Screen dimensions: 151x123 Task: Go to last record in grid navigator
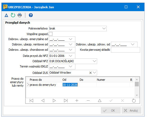click(66, 101)
